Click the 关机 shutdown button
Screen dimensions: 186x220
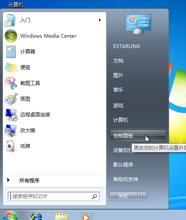click(123, 196)
